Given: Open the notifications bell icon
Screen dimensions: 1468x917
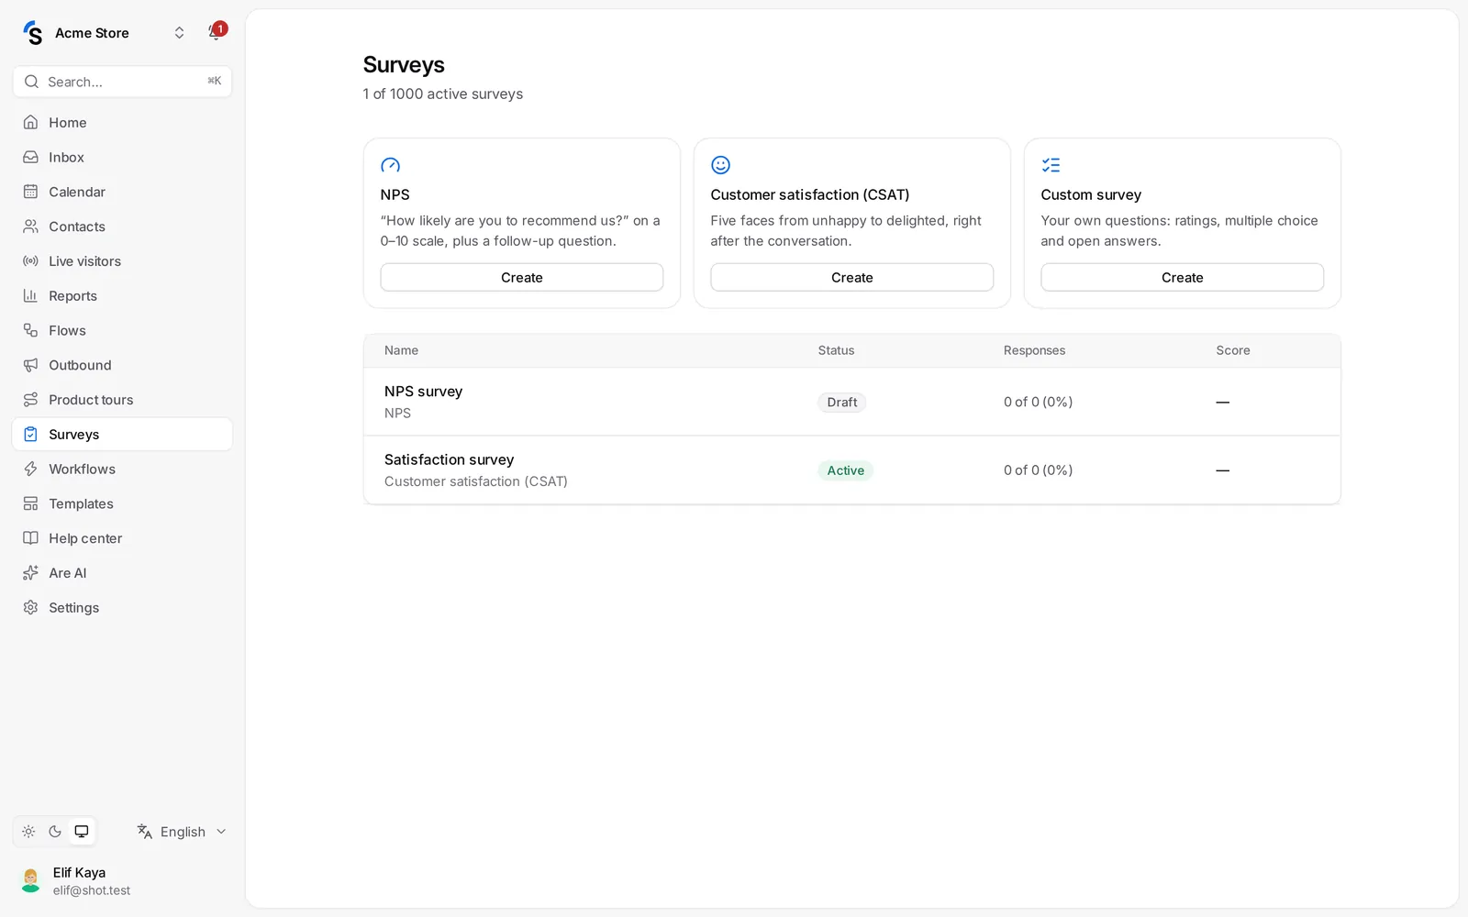Looking at the screenshot, I should coord(216,32).
